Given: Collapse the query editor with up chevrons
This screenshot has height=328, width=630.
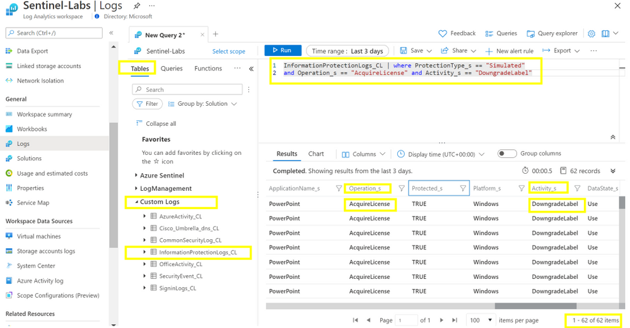Looking at the screenshot, I should coord(613,137).
